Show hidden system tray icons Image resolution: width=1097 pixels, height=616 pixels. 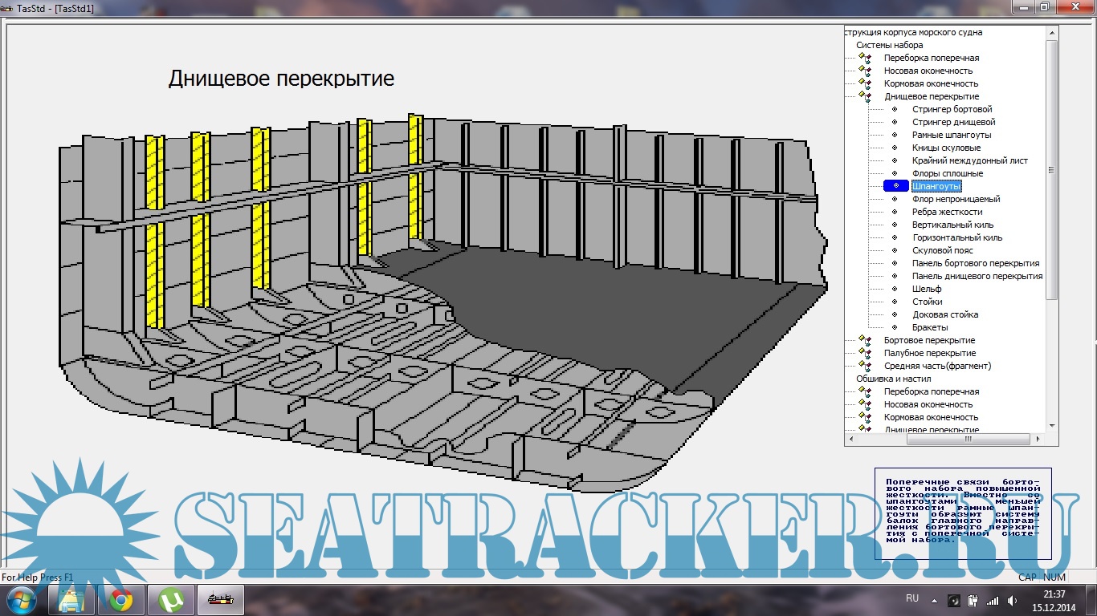coord(933,600)
